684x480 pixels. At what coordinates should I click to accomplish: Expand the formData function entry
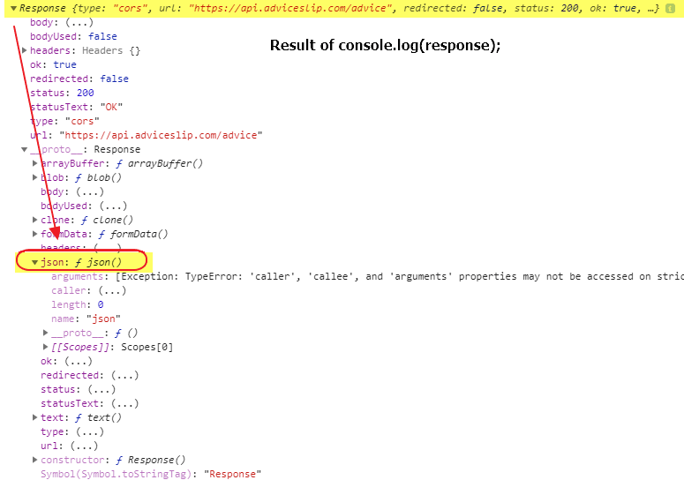[35, 234]
